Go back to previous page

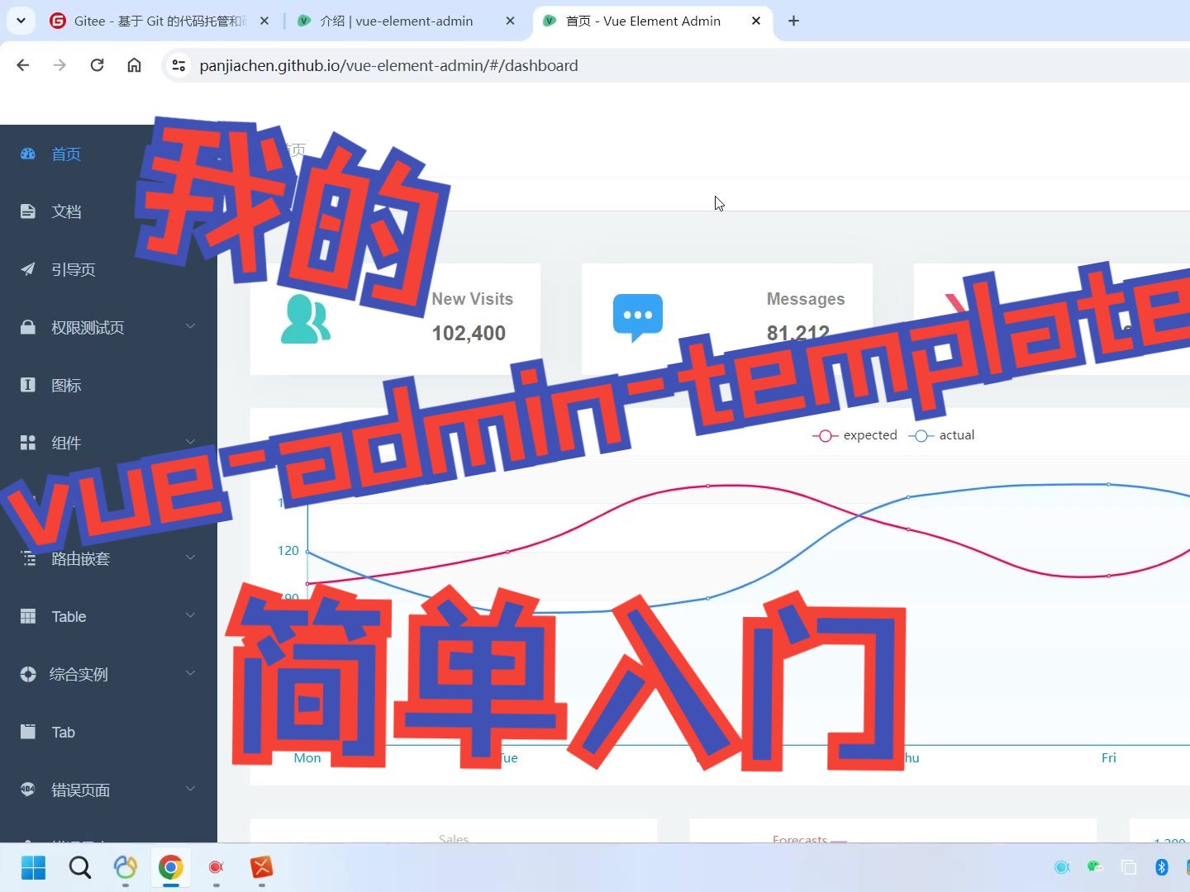(23, 65)
